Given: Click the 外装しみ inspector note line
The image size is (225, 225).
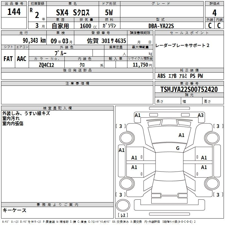Looking at the screenshot, I should pyautogui.click(x=26, y=113).
